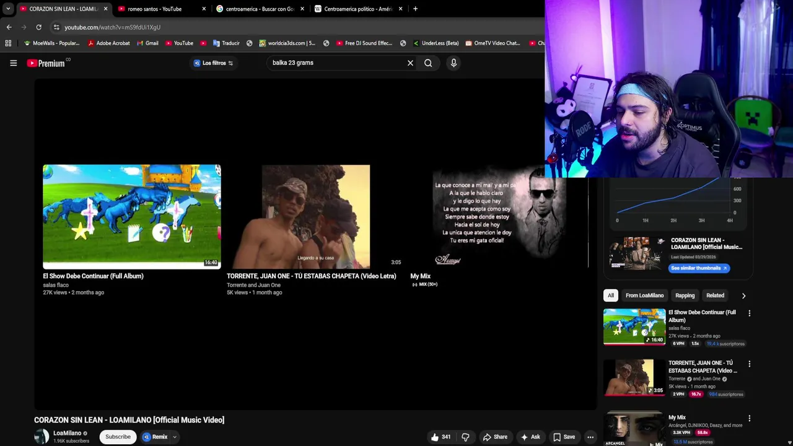
Task: Like the video with thumbs-up 341
Action: tap(440, 437)
